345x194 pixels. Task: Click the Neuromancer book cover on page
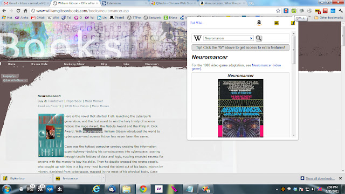[51, 135]
